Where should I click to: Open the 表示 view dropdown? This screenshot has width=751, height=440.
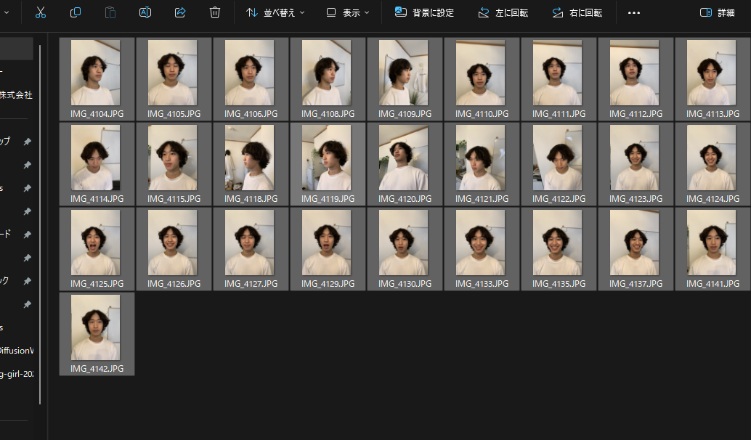(x=348, y=13)
